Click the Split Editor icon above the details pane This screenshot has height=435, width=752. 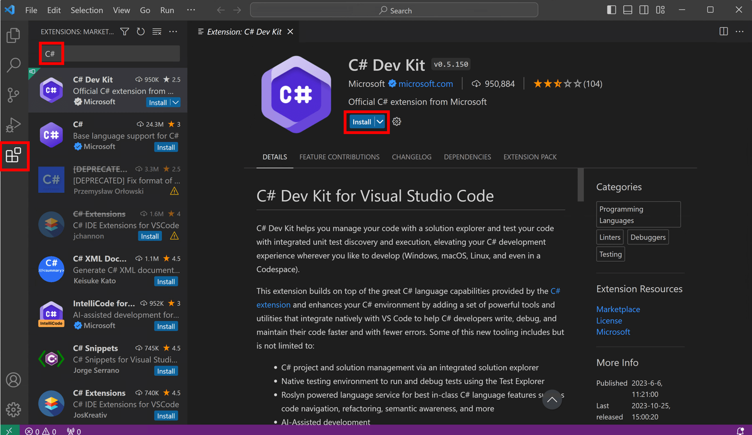723,32
